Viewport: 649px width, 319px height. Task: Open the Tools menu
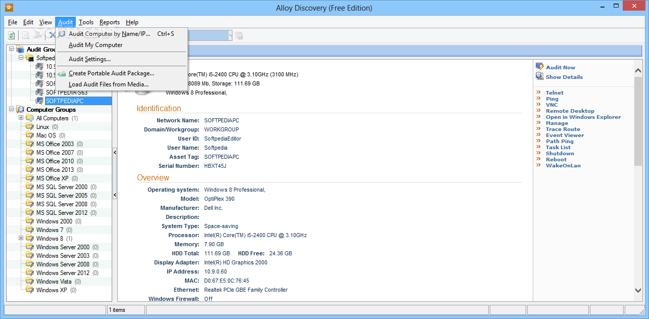86,22
